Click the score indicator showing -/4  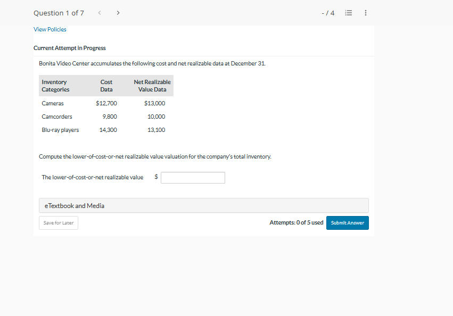pyautogui.click(x=328, y=12)
